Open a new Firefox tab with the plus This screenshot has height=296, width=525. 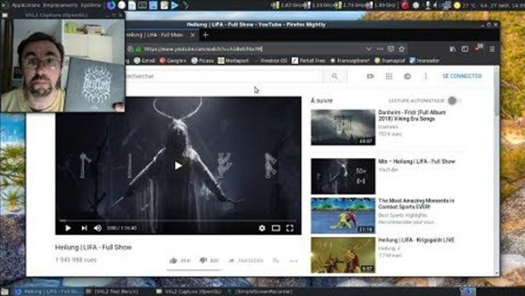pyautogui.click(x=206, y=35)
